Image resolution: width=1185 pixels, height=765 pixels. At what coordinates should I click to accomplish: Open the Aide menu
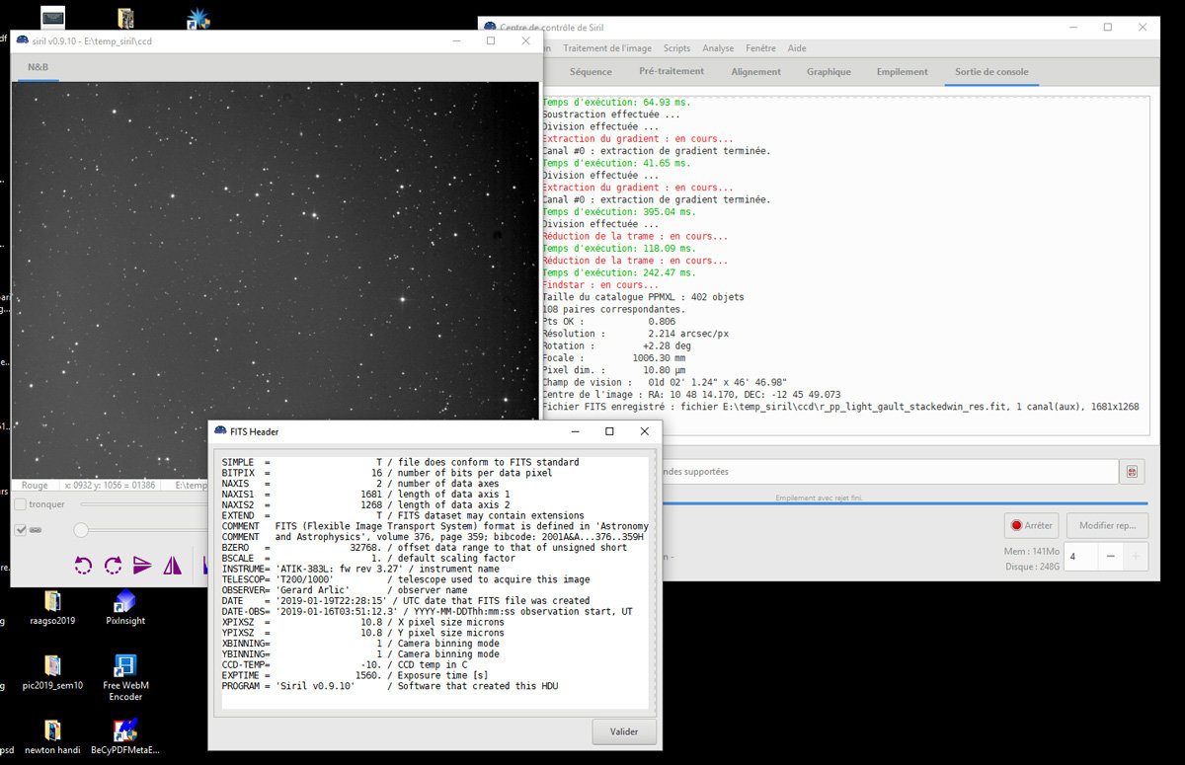[797, 48]
